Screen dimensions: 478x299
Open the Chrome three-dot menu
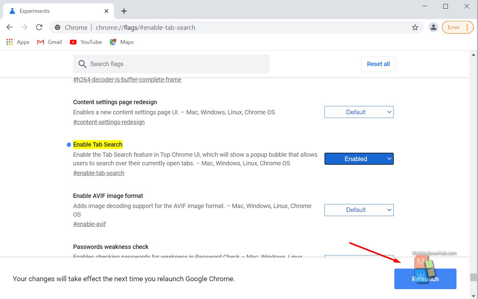pos(467,27)
